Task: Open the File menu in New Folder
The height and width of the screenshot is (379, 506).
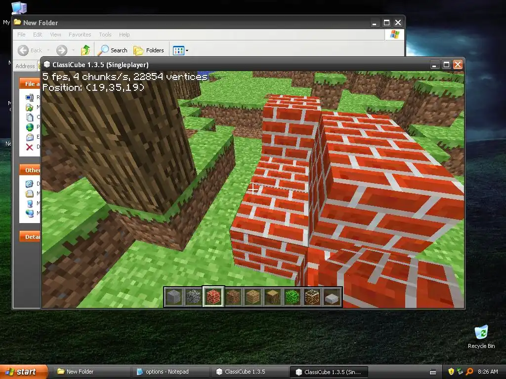Action: tap(21, 35)
